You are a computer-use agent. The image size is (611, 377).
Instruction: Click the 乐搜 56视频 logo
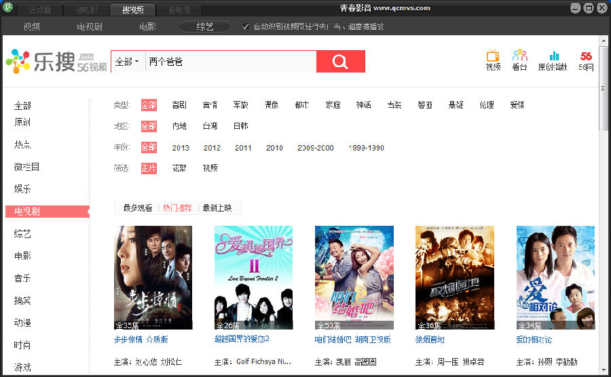click(56, 62)
